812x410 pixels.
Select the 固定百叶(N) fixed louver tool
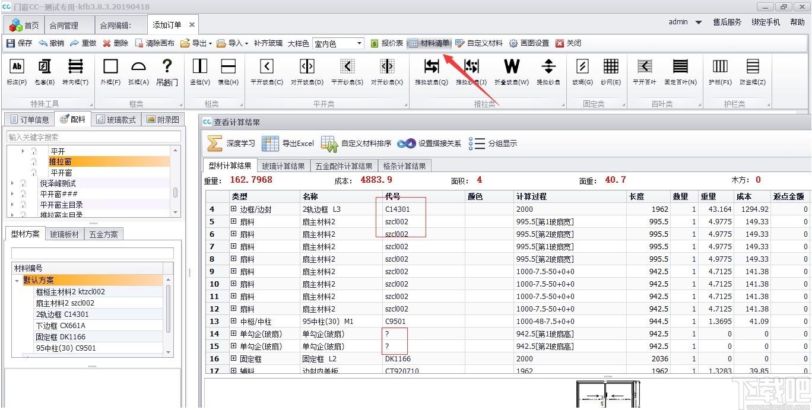pos(681,72)
